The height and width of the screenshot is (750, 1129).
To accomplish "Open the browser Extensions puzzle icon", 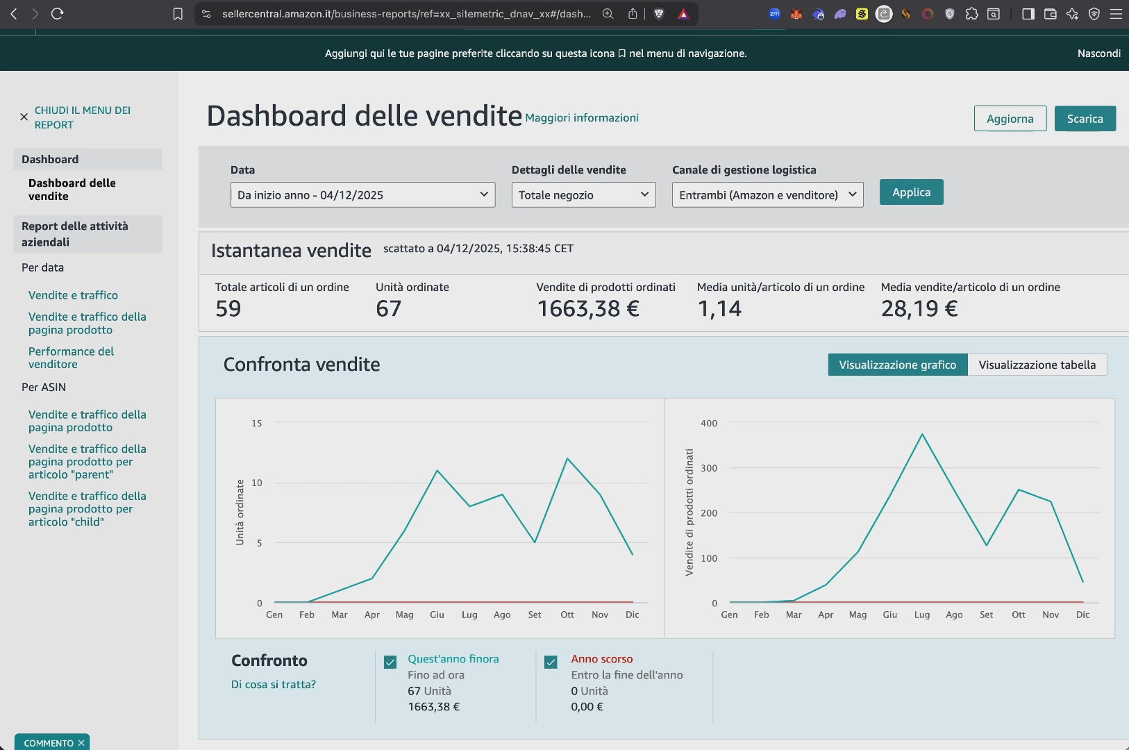I will pyautogui.click(x=971, y=14).
